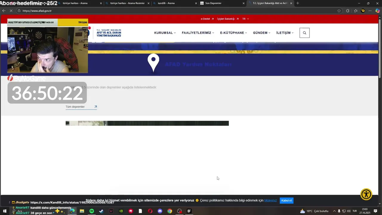Click Kabul et cookie button
The width and height of the screenshot is (382, 215).
click(286, 200)
